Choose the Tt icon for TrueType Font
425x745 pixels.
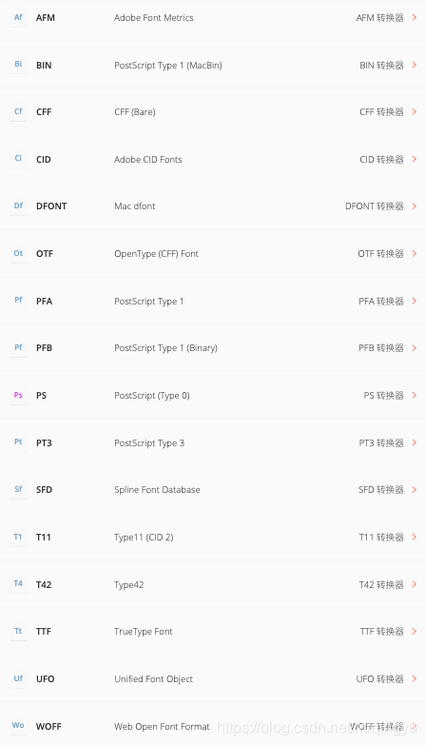18,632
